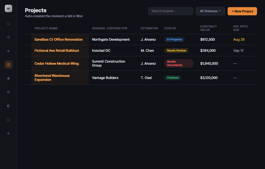This screenshot has width=265, height=169.
Task: Open Sandbox Ct Office Renovation project
Action: (x=59, y=39)
